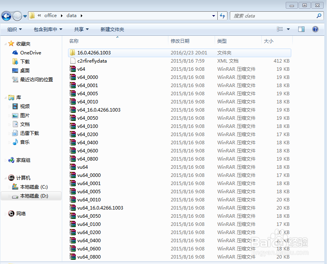This screenshot has height=264, width=327.
Task: Show the preview pane icon
Action: [301, 29]
